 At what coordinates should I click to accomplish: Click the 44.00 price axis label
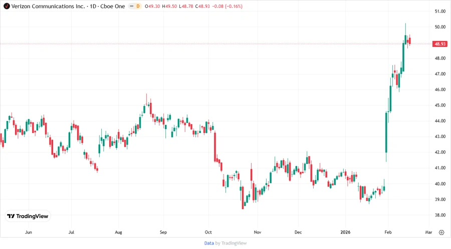(x=440, y=121)
